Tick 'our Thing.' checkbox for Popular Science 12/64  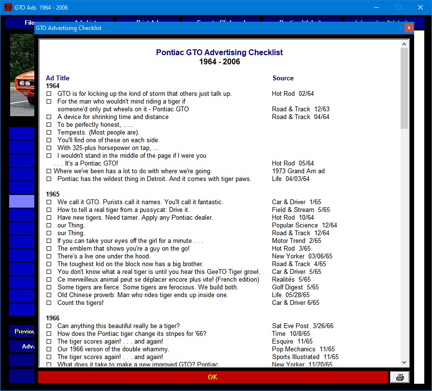[49, 225]
